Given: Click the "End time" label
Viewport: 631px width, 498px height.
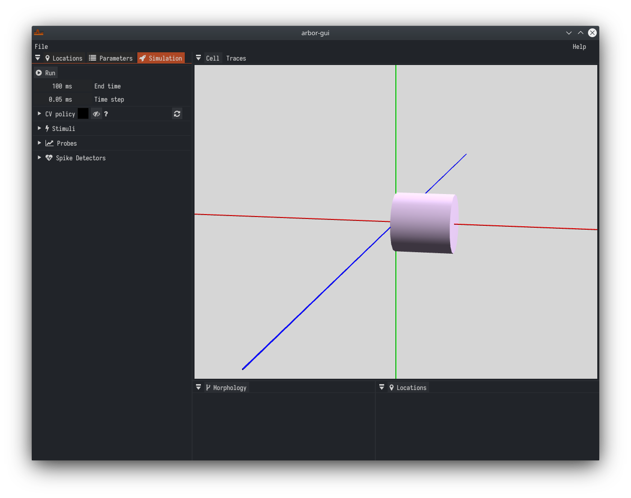Looking at the screenshot, I should (108, 86).
